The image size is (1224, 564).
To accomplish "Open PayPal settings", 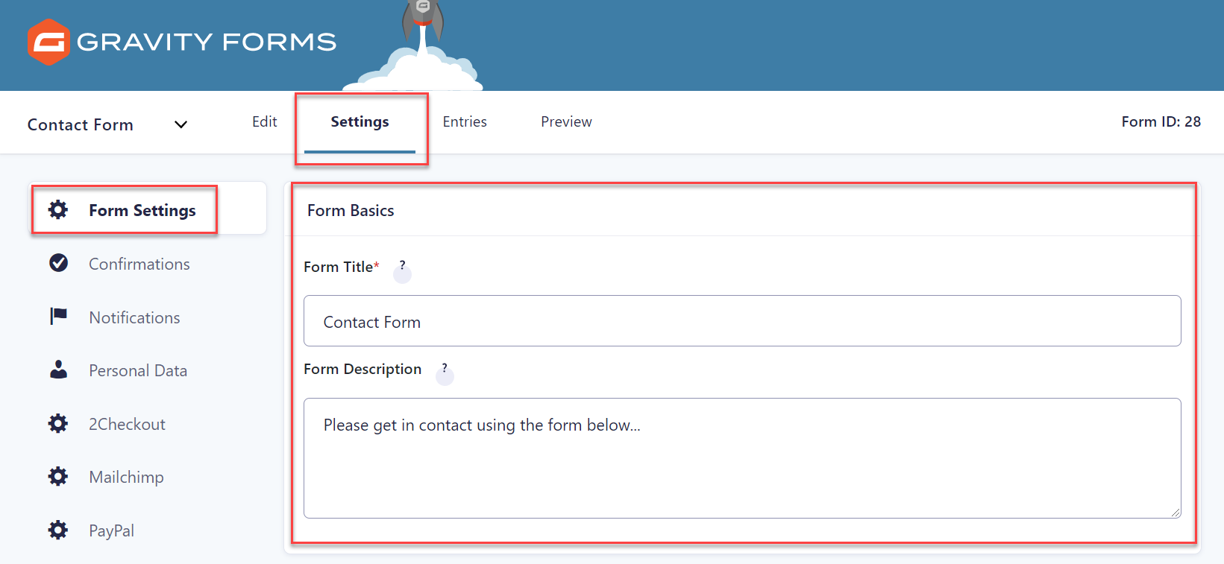I will click(x=111, y=530).
